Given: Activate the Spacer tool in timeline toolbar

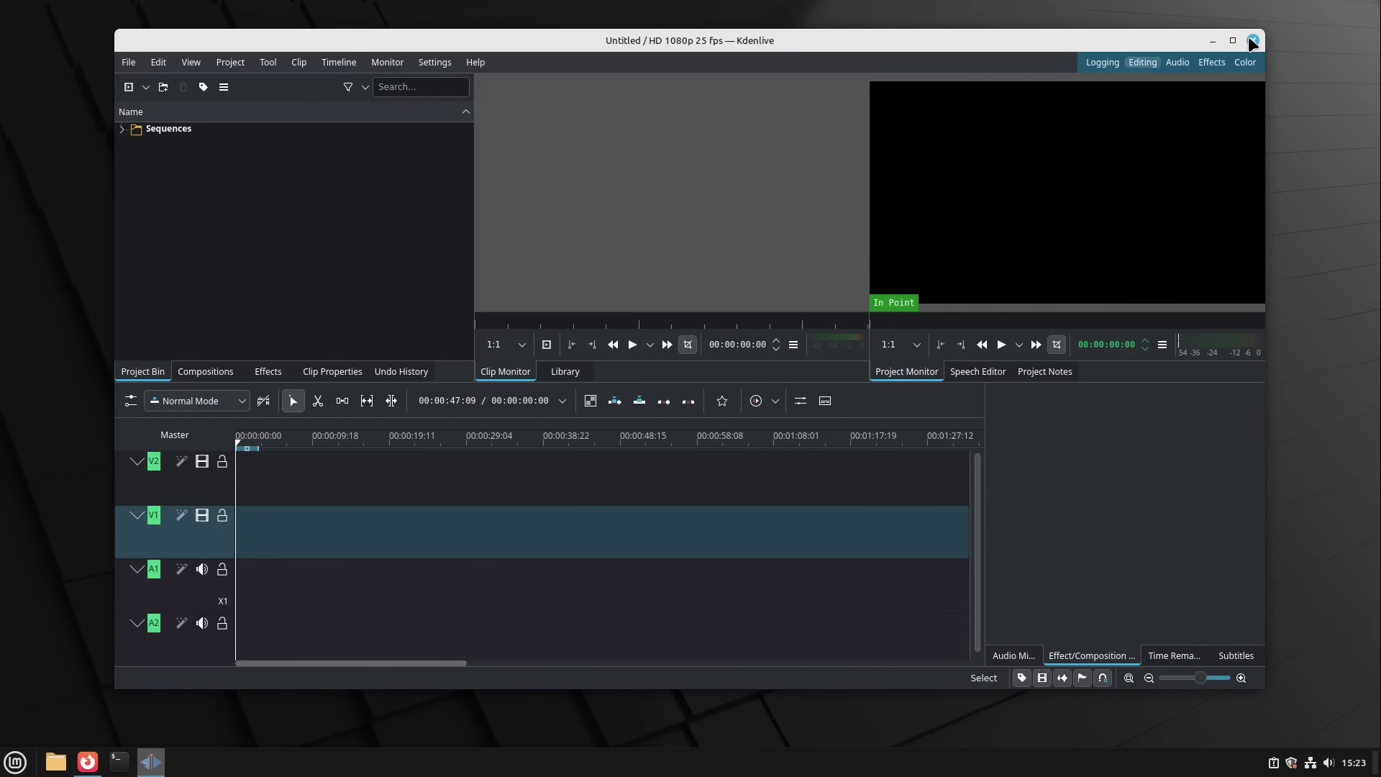Looking at the screenshot, I should click(342, 401).
